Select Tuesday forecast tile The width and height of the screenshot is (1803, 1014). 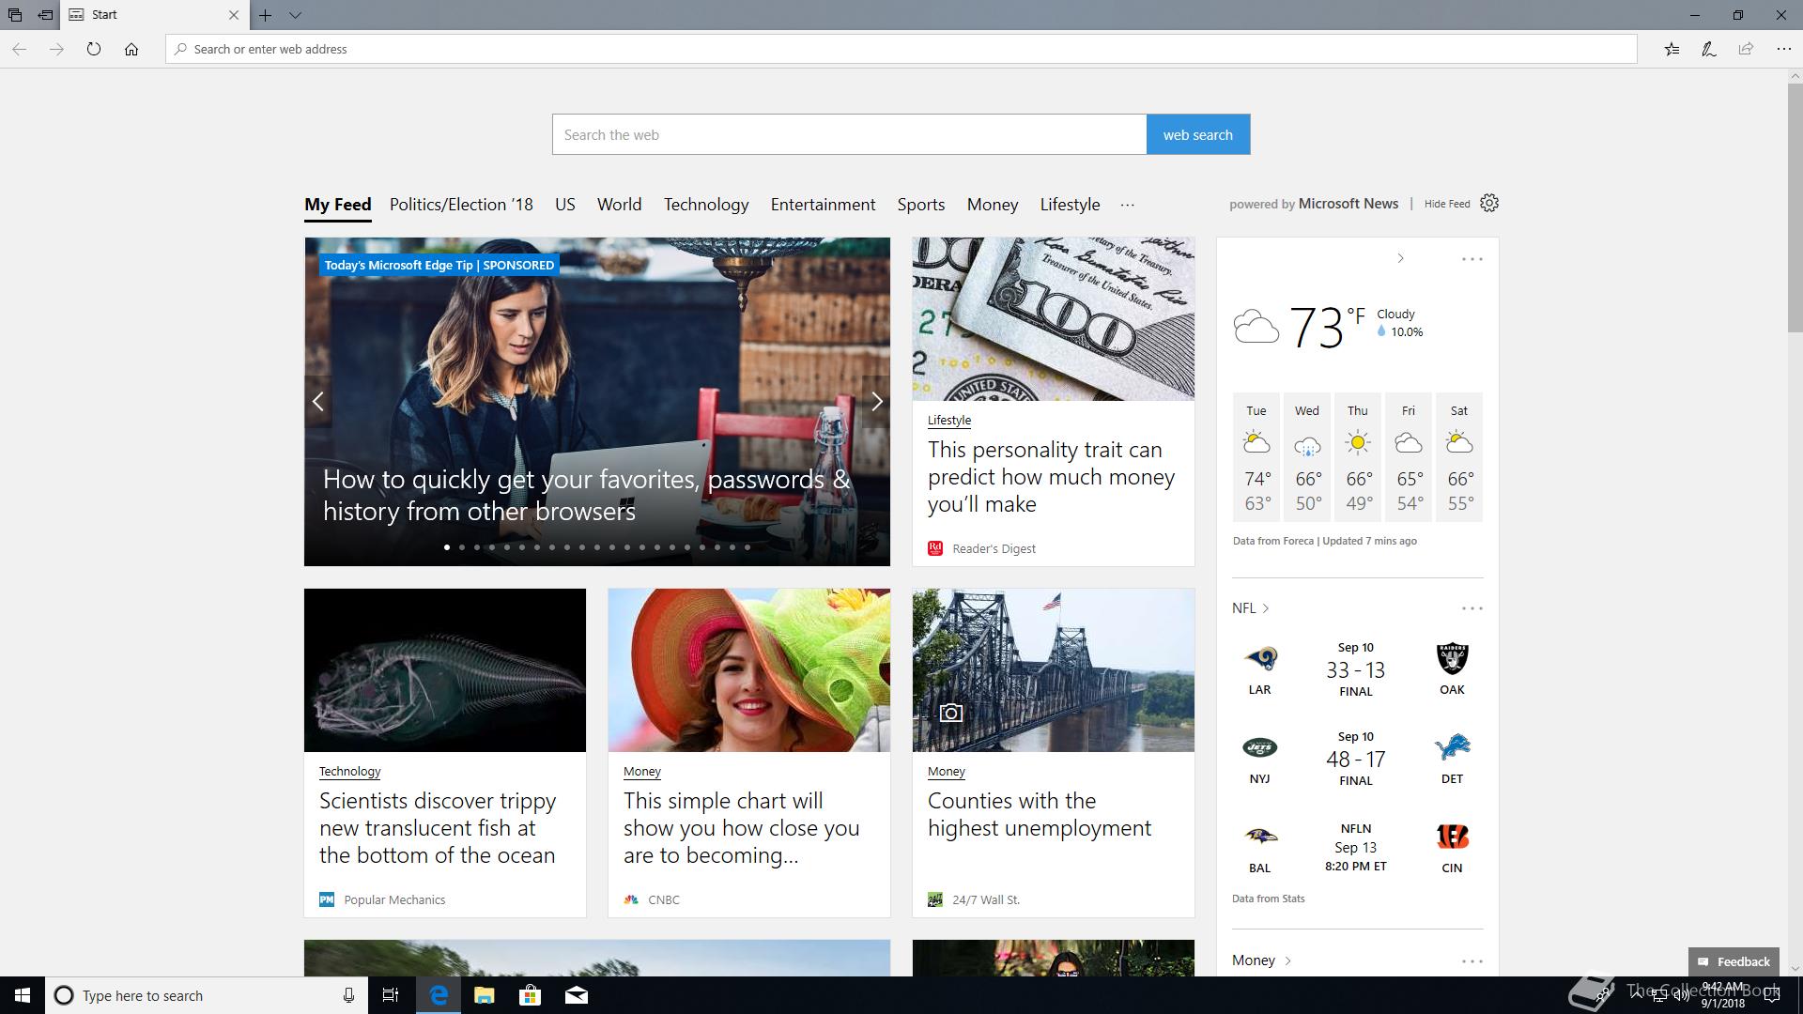click(x=1256, y=457)
